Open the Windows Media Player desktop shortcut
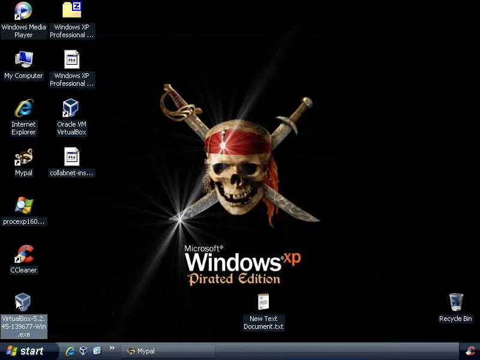This screenshot has height=360, width=480. tap(23, 20)
